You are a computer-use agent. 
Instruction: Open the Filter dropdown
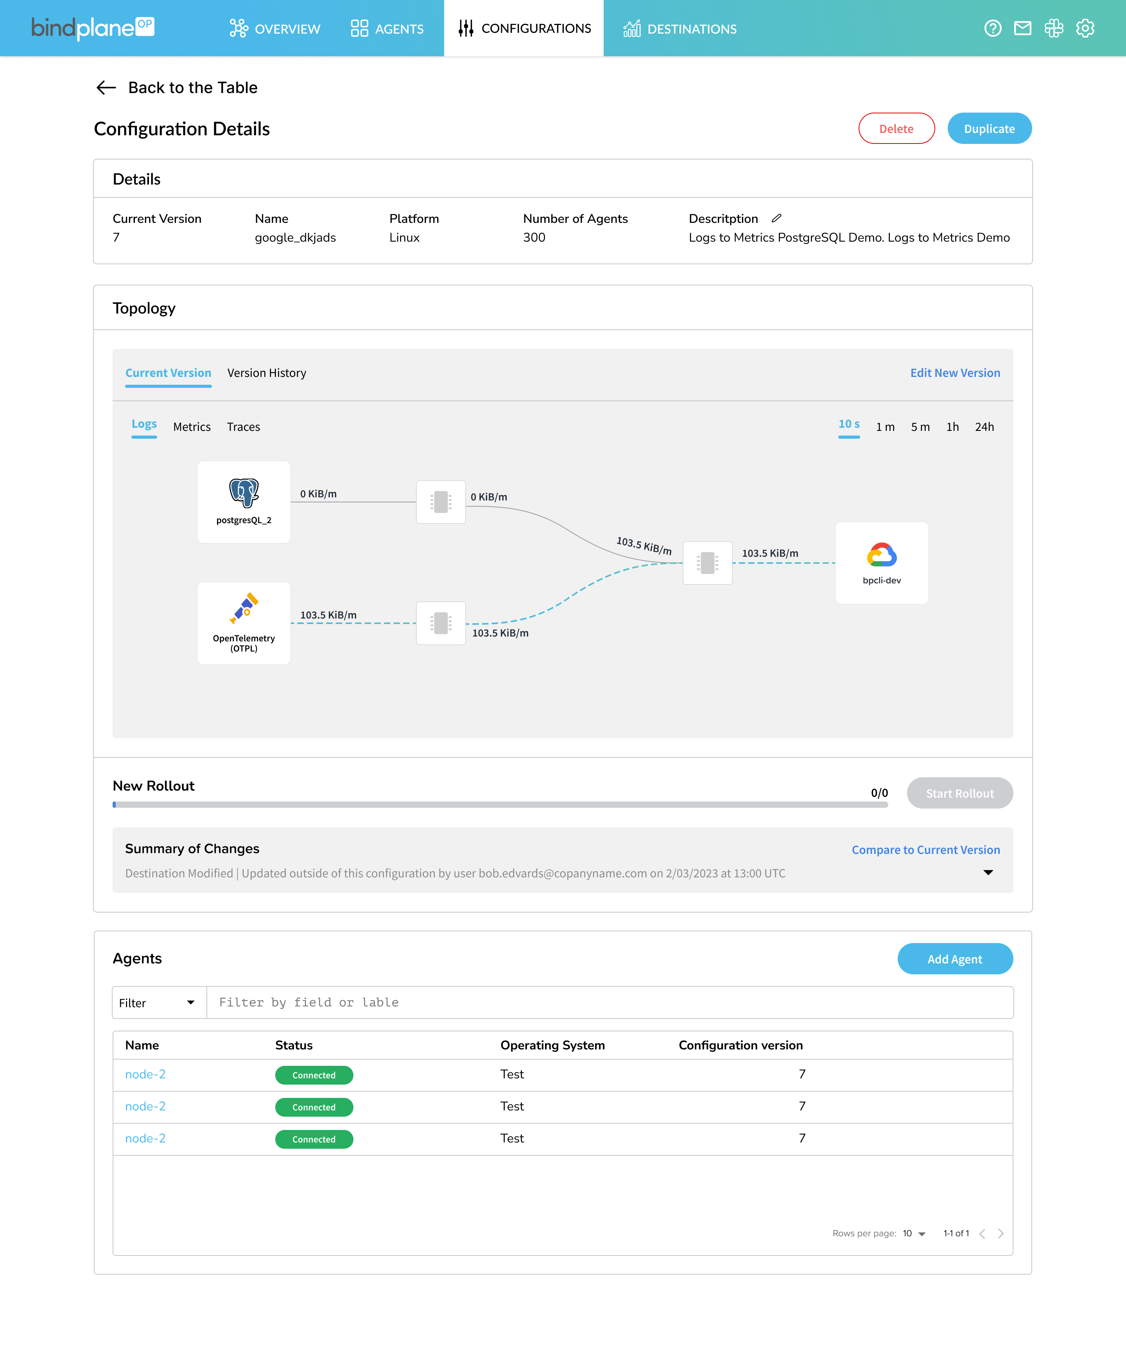158,1002
